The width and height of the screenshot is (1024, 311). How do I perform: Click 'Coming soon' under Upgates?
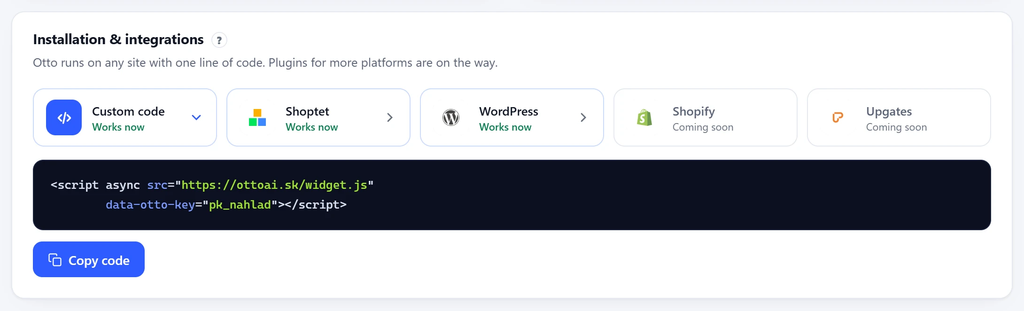click(897, 127)
